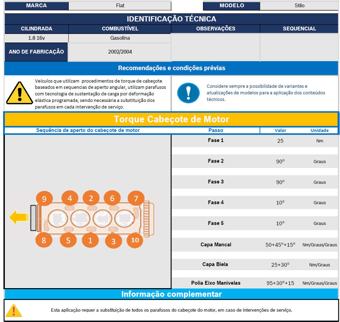The image size is (340, 322).
Task: Click the Capa Mancal torque value
Action: point(280,245)
